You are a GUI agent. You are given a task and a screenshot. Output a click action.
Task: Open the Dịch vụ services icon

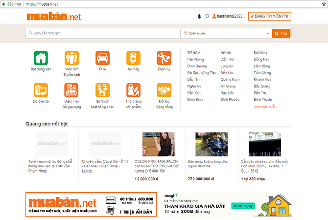click(x=164, y=58)
